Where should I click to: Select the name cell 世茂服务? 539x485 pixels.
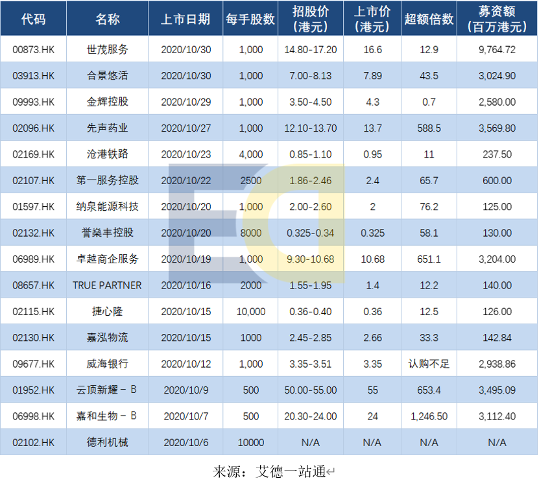[107, 49]
